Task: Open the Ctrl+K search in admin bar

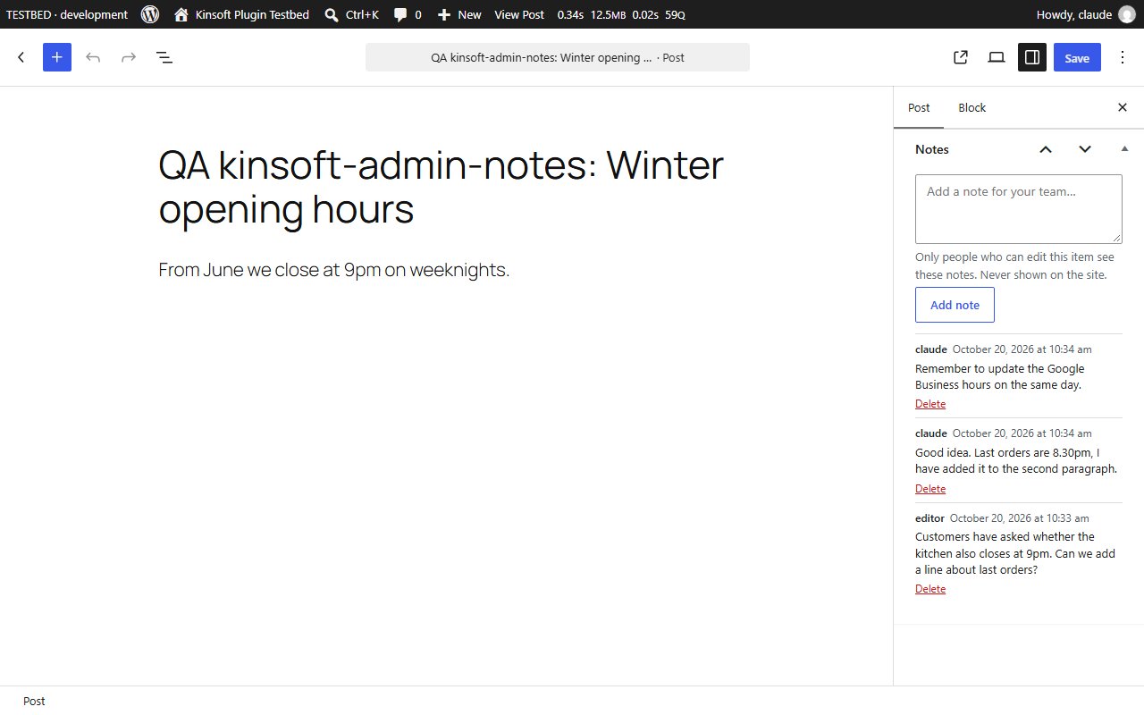Action: 351,14
